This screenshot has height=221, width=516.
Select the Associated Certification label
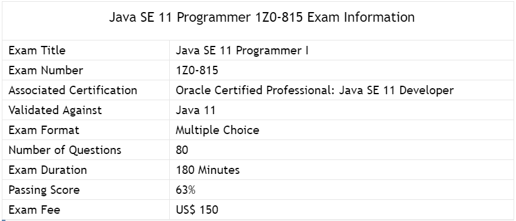[73, 90]
